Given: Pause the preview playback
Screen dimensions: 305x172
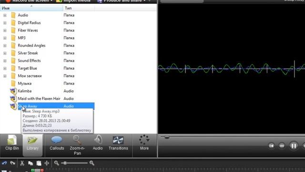Looking at the screenshot, I should coord(294,146).
